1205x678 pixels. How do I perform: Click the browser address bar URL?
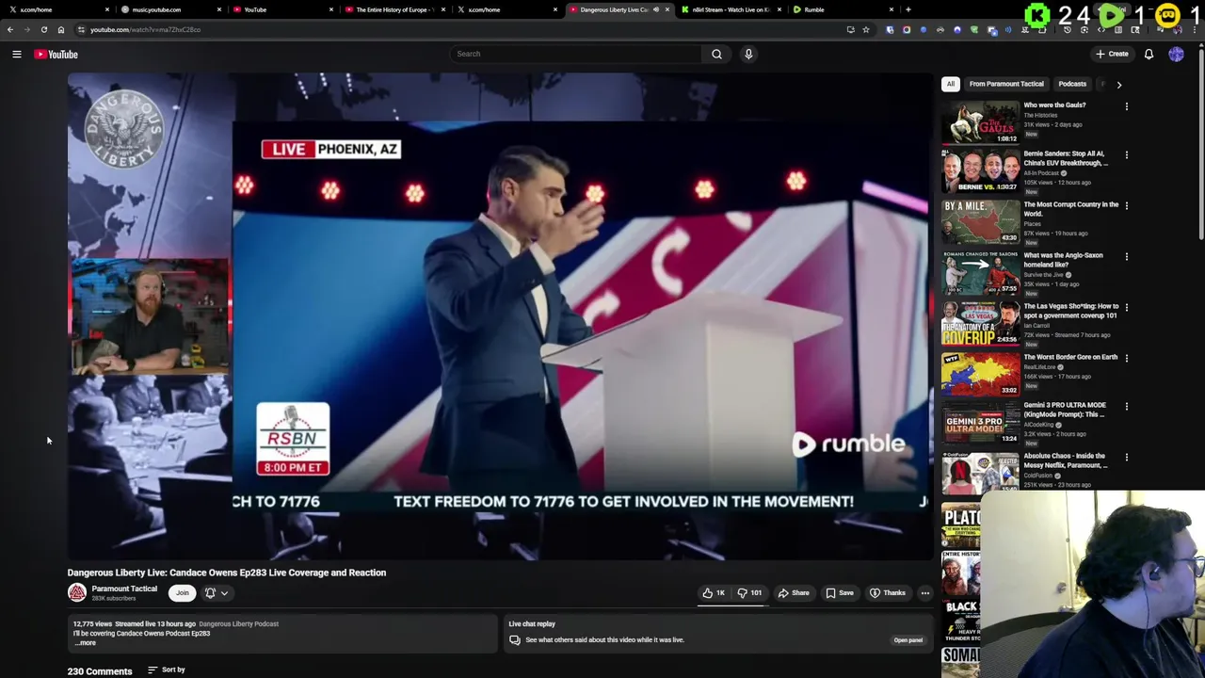click(145, 29)
